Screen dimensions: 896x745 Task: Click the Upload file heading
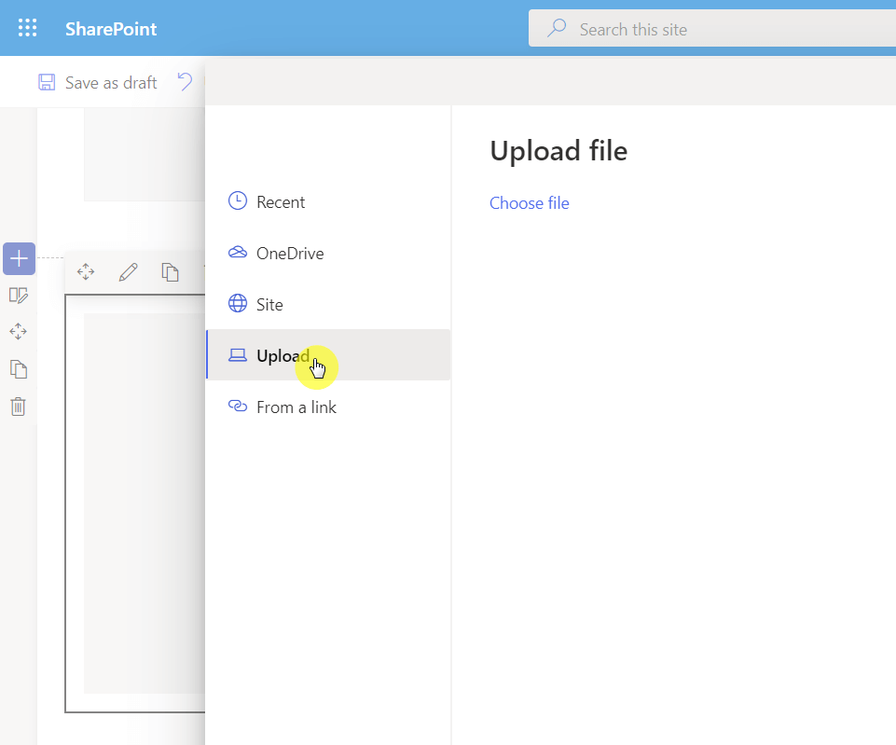coord(558,151)
